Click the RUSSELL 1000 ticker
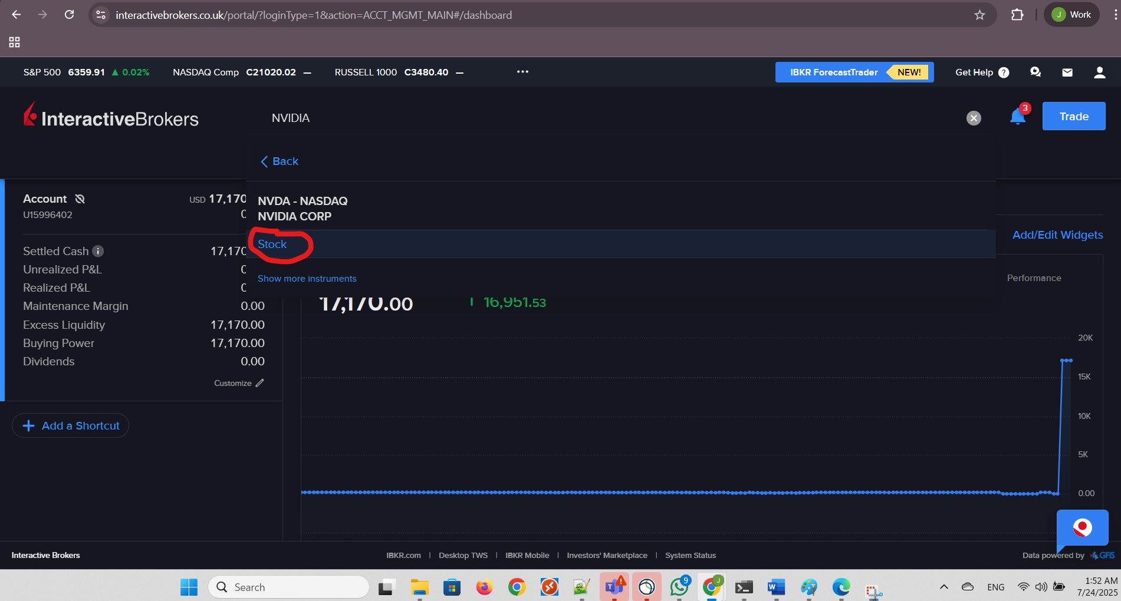The height and width of the screenshot is (601, 1121). coord(399,72)
